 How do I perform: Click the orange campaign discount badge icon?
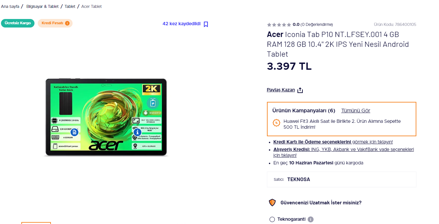point(276,123)
